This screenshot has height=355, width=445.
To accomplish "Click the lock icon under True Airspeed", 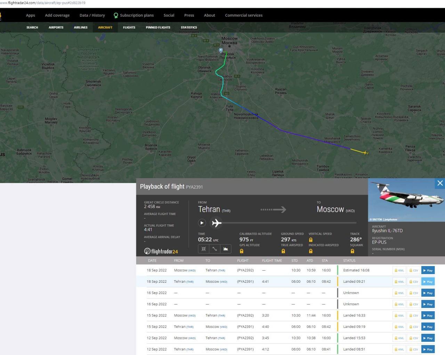I will pyautogui.click(x=283, y=251).
